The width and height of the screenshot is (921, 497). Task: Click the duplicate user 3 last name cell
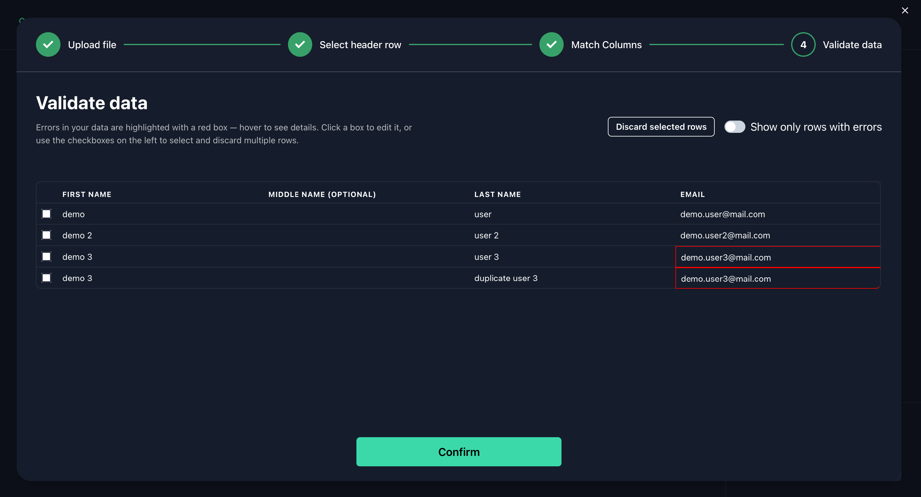coord(506,278)
